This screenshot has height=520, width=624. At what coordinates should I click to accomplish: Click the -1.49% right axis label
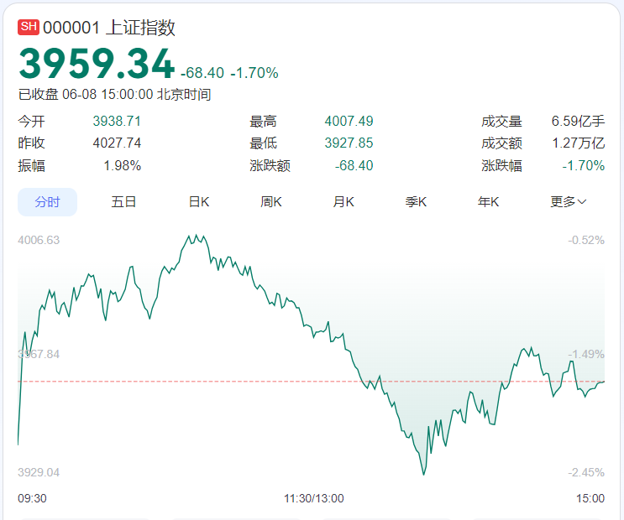tap(586, 354)
